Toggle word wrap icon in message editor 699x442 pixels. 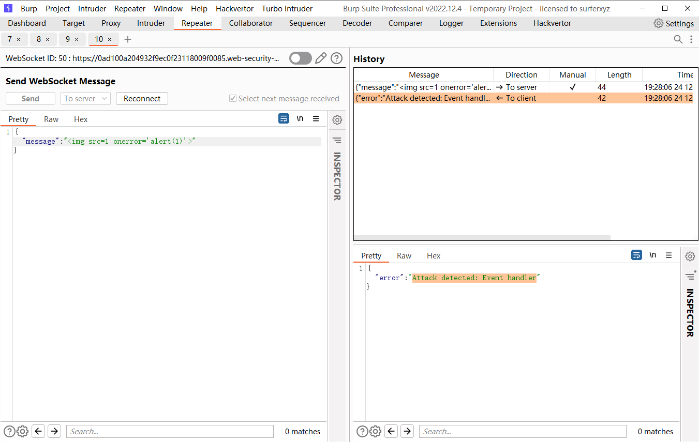284,119
